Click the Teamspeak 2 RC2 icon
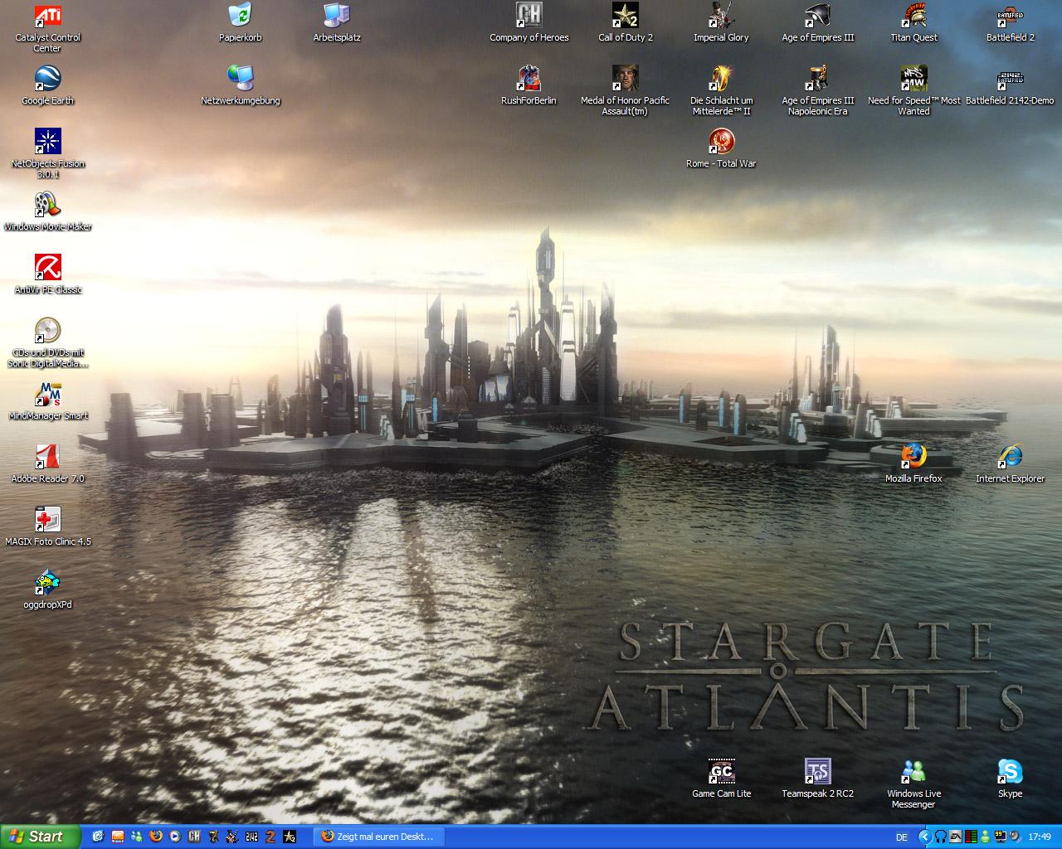This screenshot has width=1062, height=849. (817, 772)
